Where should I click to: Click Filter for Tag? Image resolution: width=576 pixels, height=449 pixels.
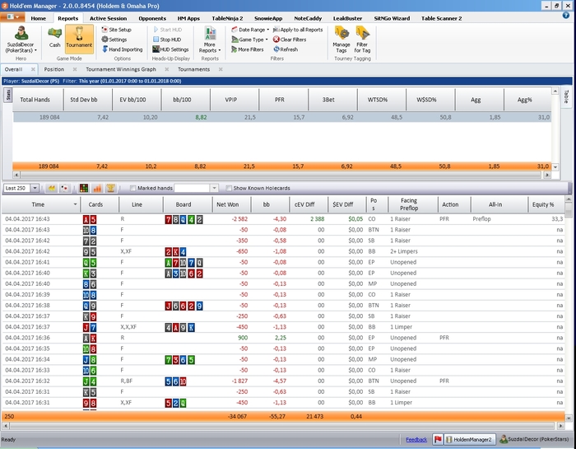click(362, 40)
